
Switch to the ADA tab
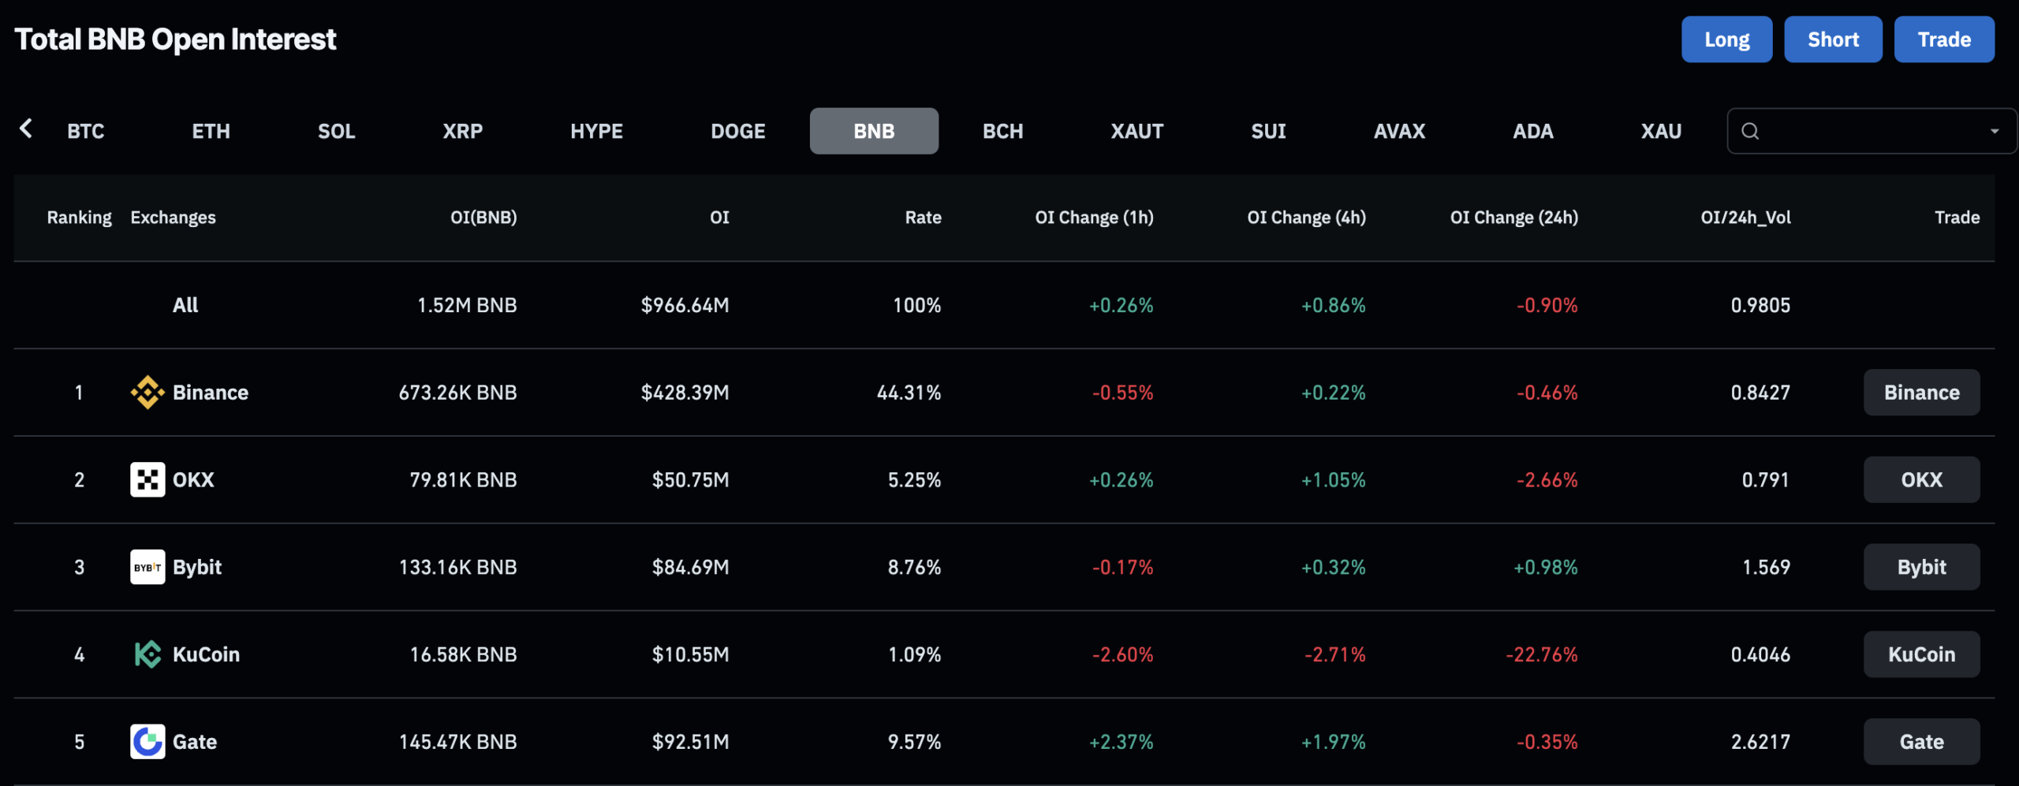(x=1533, y=131)
